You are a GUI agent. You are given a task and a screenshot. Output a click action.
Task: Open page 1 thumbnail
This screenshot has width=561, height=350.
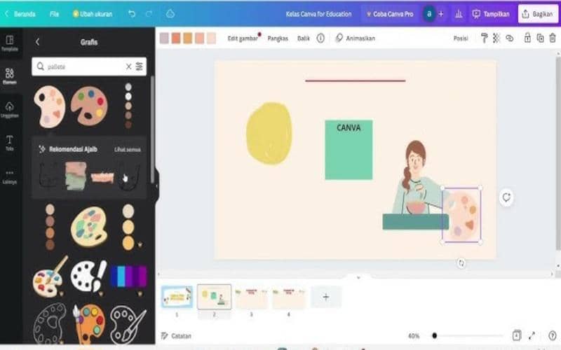coord(177,297)
